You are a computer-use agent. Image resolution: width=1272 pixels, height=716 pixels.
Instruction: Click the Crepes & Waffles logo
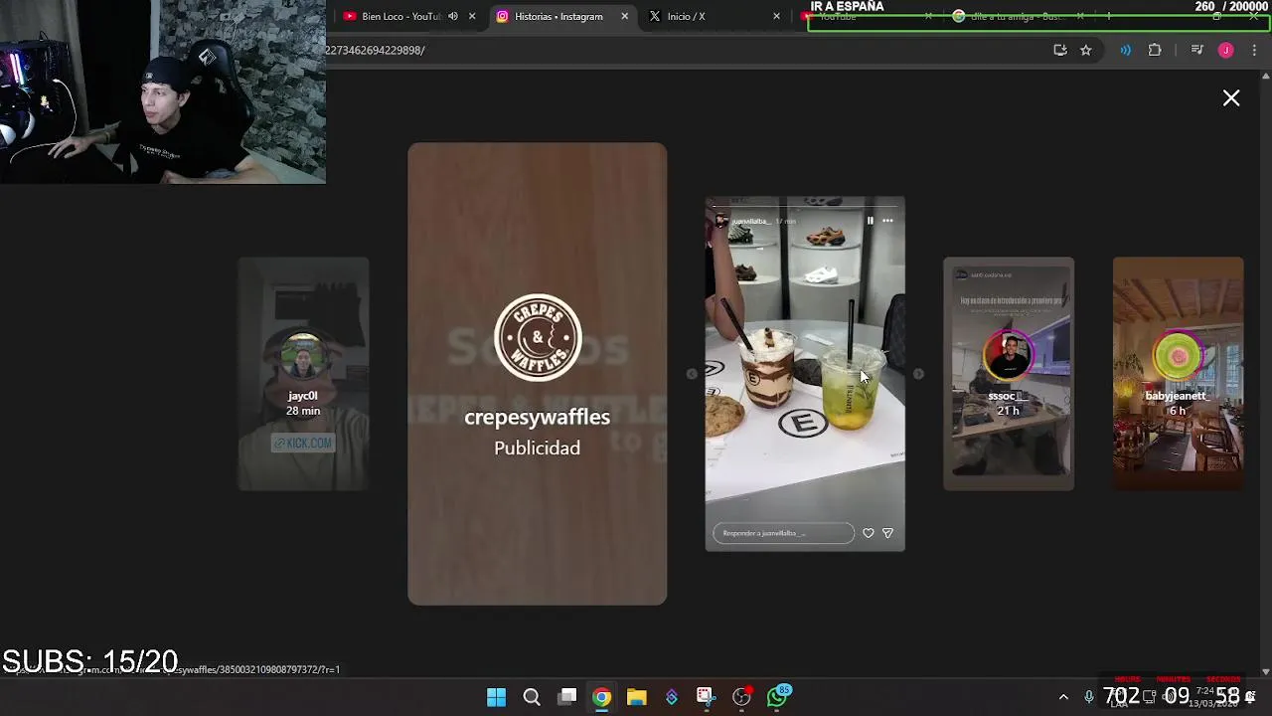(x=538, y=337)
